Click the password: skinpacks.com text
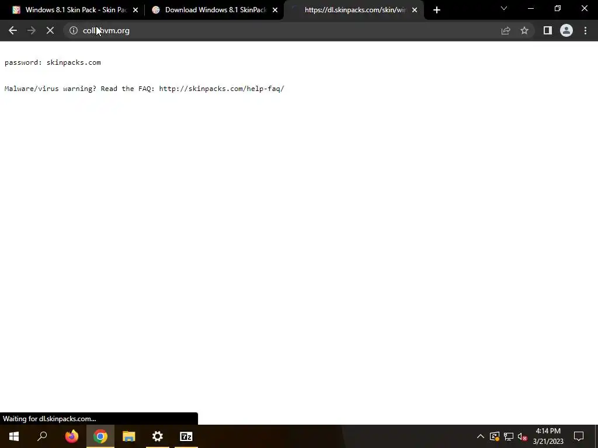598x448 pixels. [53, 62]
